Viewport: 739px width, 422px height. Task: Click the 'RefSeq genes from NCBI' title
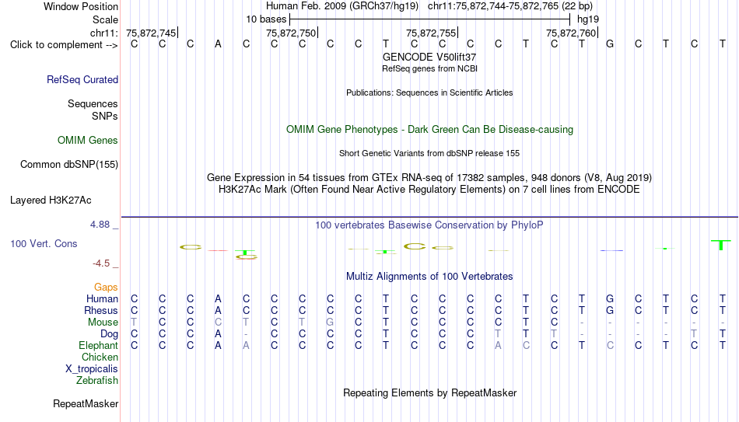tap(429, 68)
